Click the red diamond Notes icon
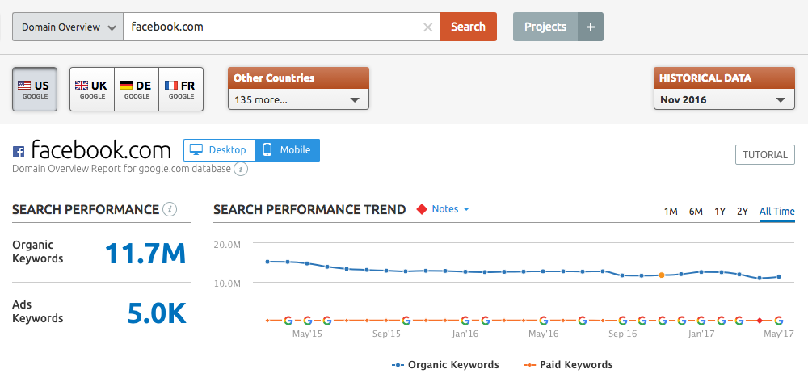Image resolution: width=808 pixels, height=382 pixels. pyautogui.click(x=422, y=209)
